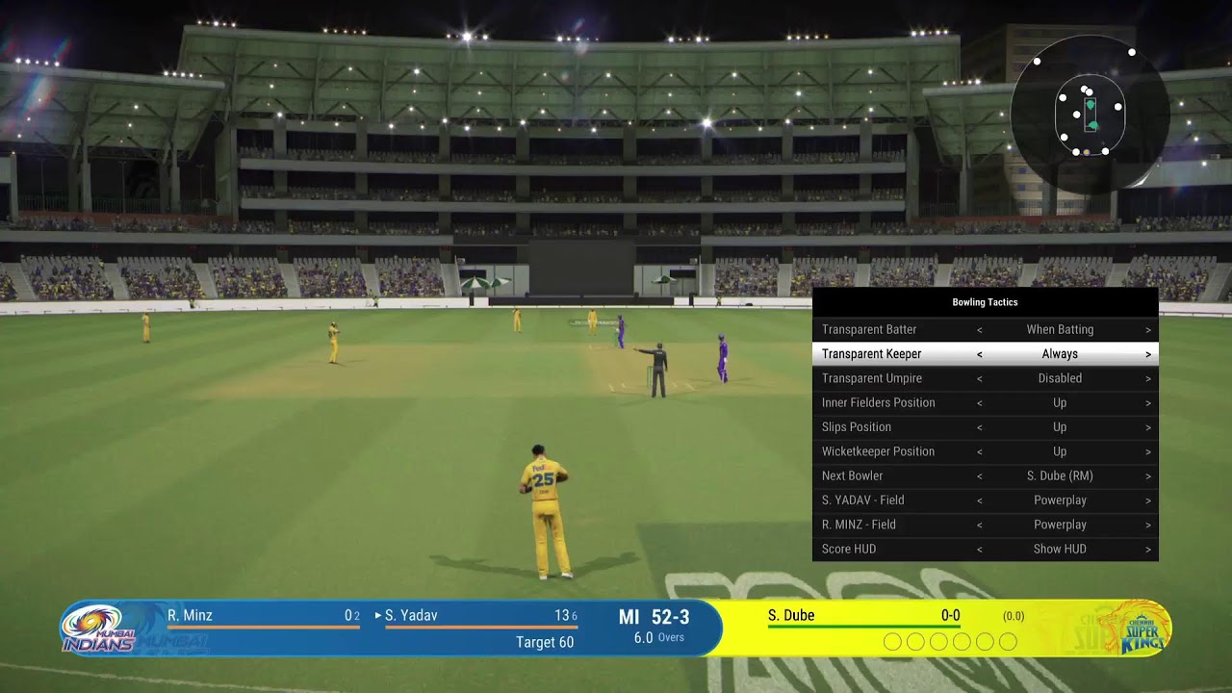The image size is (1232, 693).
Task: Click left arrow for R. MINZ - Field
Action: tap(980, 525)
